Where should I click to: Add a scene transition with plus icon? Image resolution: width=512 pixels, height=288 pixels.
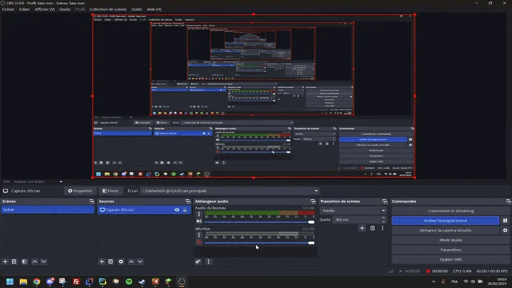[362, 228]
